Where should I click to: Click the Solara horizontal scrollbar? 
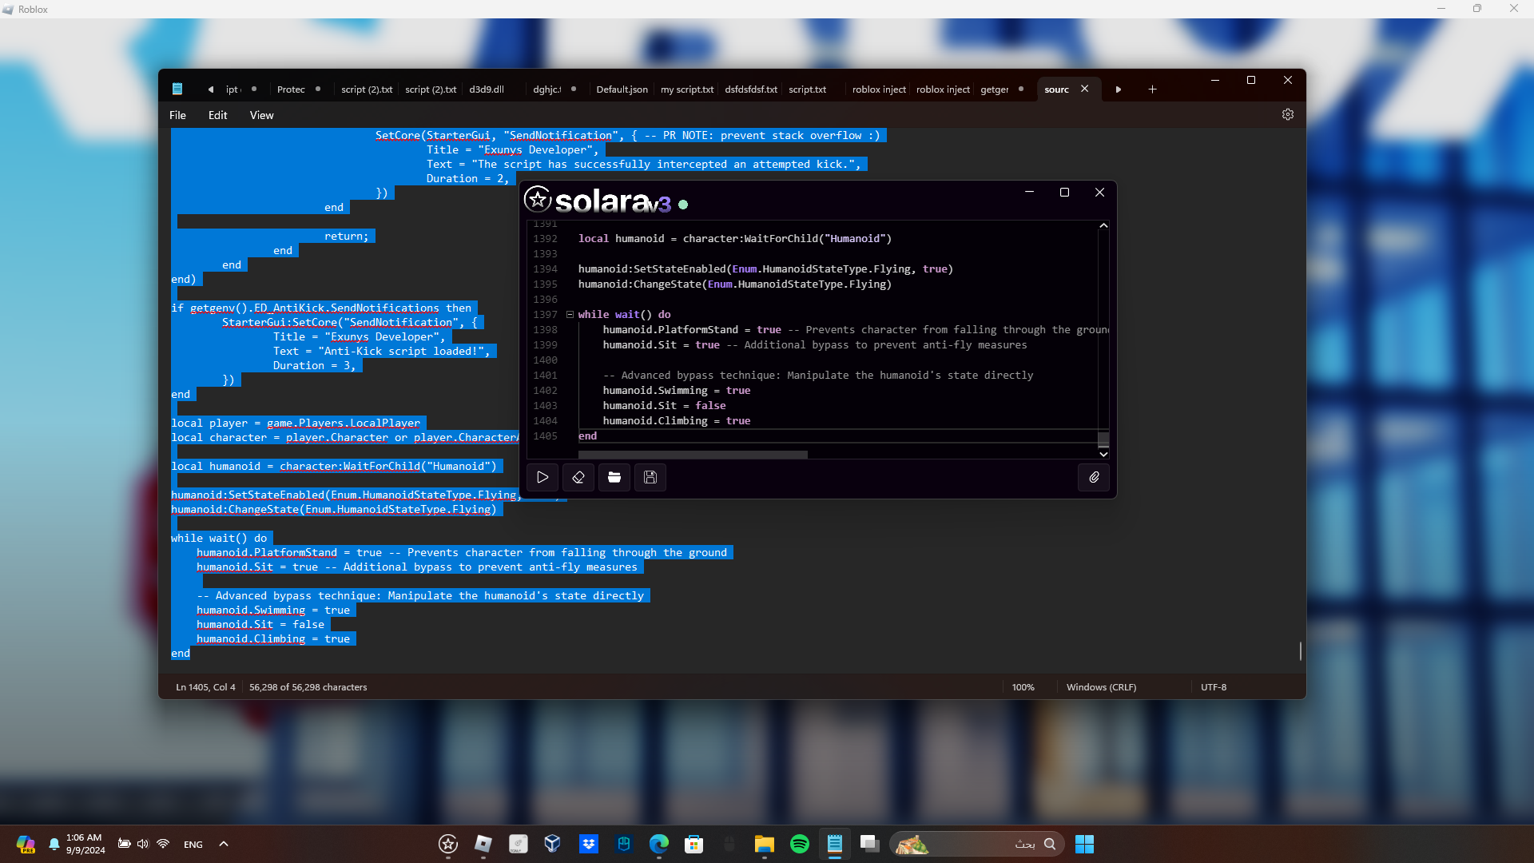(693, 455)
